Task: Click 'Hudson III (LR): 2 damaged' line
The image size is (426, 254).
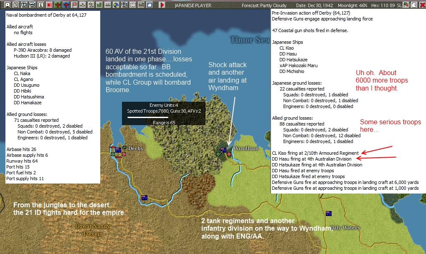Action: click(x=42, y=56)
